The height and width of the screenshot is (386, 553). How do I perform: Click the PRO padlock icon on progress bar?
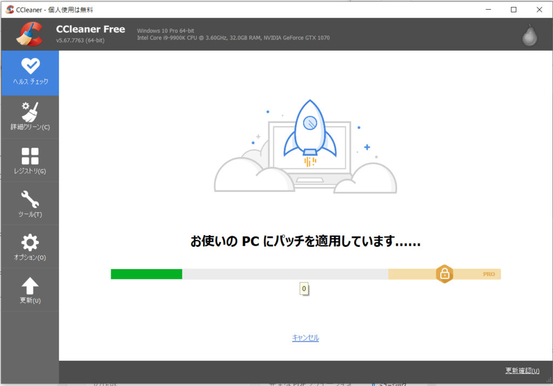[x=444, y=274]
